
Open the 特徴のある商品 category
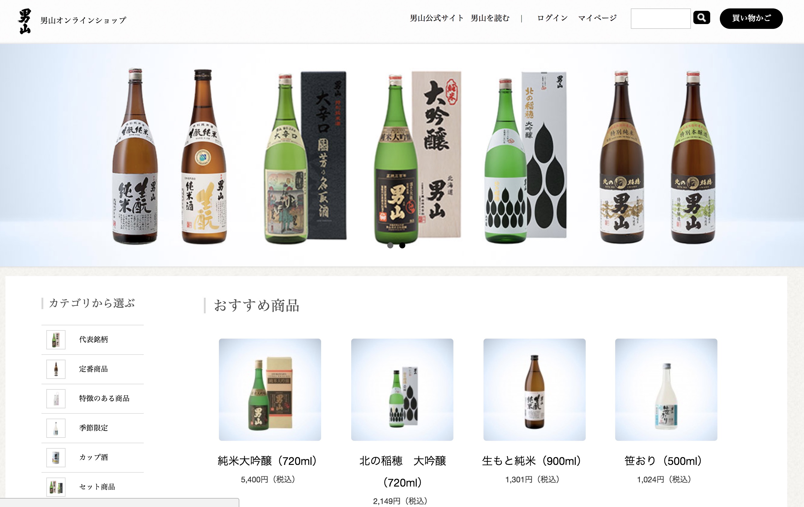click(93, 398)
